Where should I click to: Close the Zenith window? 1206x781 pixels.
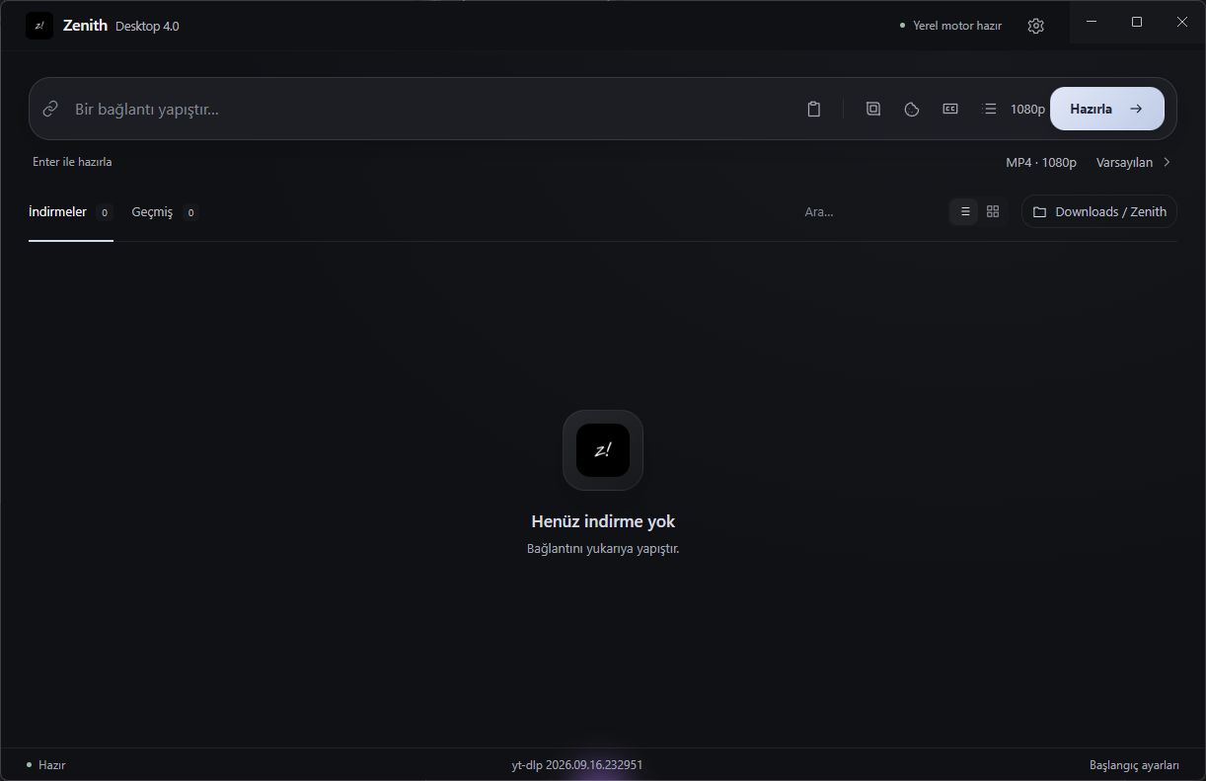tap(1182, 22)
